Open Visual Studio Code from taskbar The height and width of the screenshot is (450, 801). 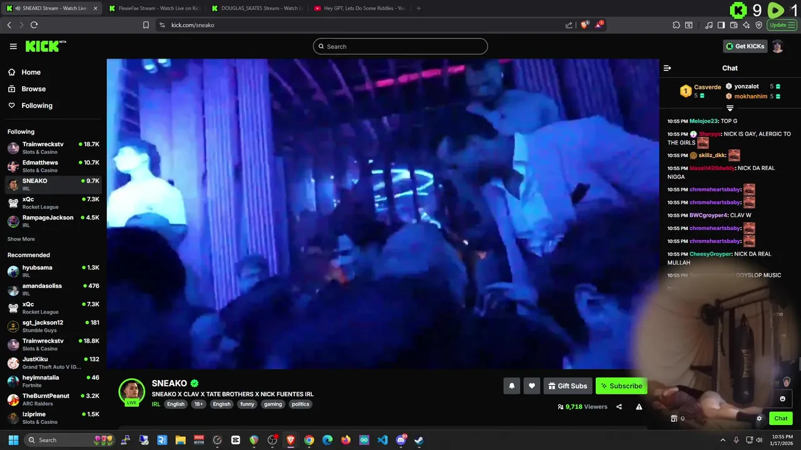382,440
